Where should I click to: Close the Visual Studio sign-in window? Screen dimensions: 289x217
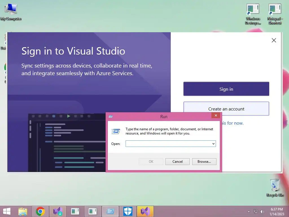(274, 40)
